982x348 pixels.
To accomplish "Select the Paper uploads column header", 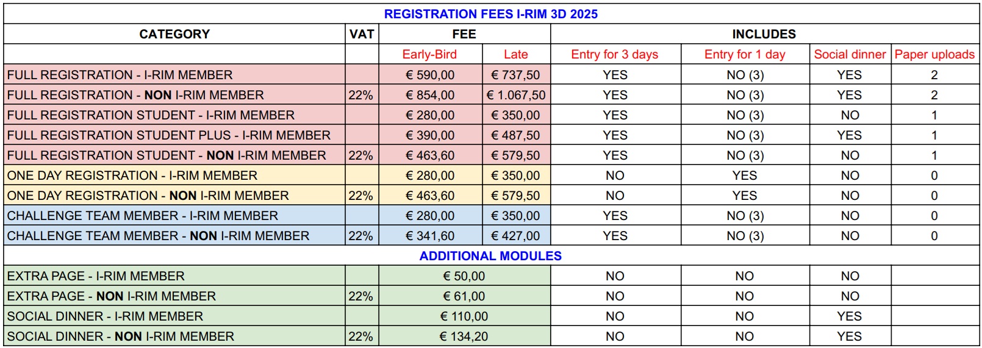I will pyautogui.click(x=934, y=54).
